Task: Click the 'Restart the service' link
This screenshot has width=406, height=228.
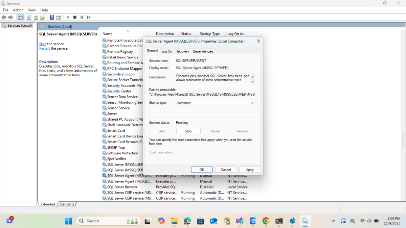Action: coord(44,48)
